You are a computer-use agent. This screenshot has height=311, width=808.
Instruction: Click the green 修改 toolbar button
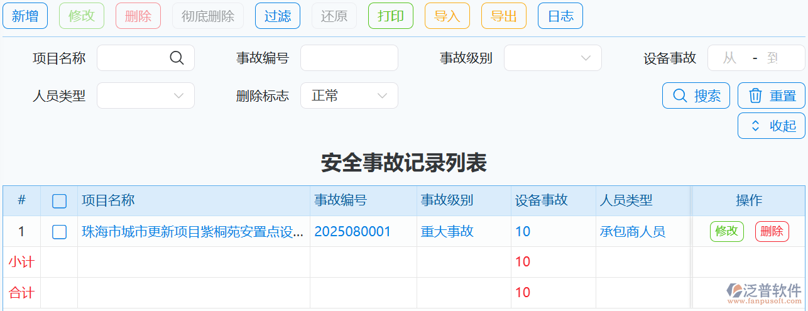[82, 16]
